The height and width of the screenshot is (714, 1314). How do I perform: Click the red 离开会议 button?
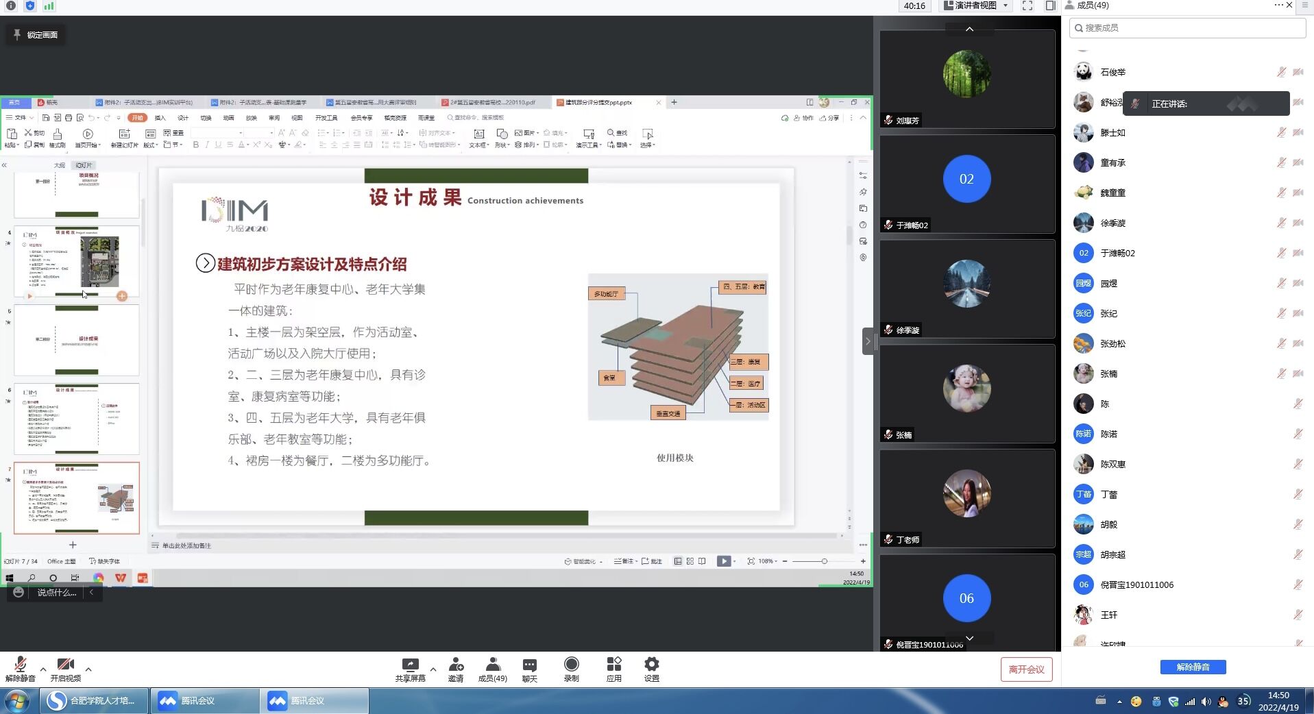point(1026,669)
